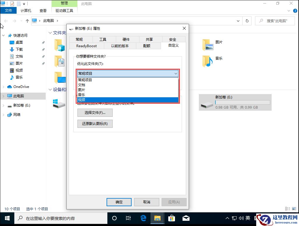Click the 还原默认图标(R) button
Viewport: 299px width, 226px height.
(95, 123)
